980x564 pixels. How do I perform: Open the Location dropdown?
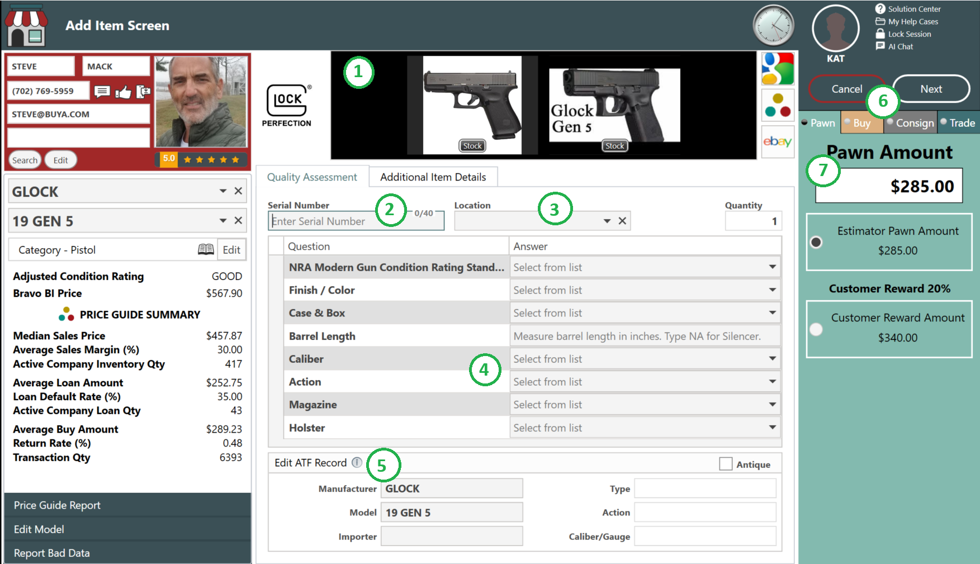pyautogui.click(x=607, y=221)
